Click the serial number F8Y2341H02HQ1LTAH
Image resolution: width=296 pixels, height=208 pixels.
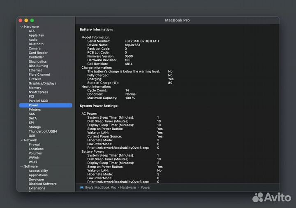[x=142, y=41]
